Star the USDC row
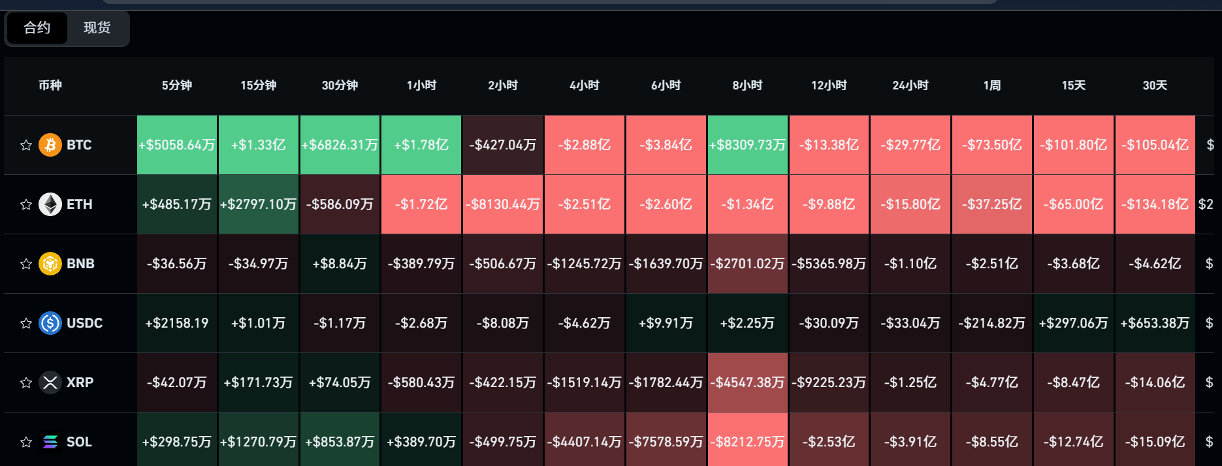Image resolution: width=1222 pixels, height=466 pixels. pos(26,323)
